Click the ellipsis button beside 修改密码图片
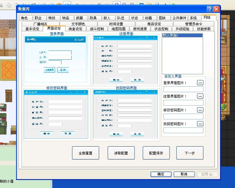The image size is (235, 188). 200,110
